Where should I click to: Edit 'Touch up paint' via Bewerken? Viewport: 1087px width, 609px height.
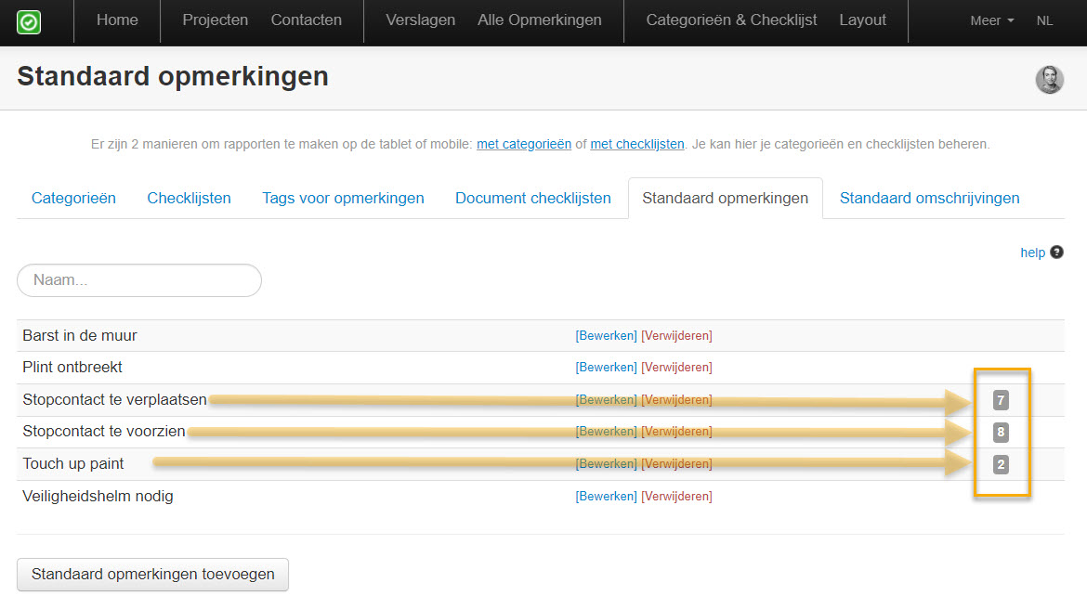pos(606,463)
